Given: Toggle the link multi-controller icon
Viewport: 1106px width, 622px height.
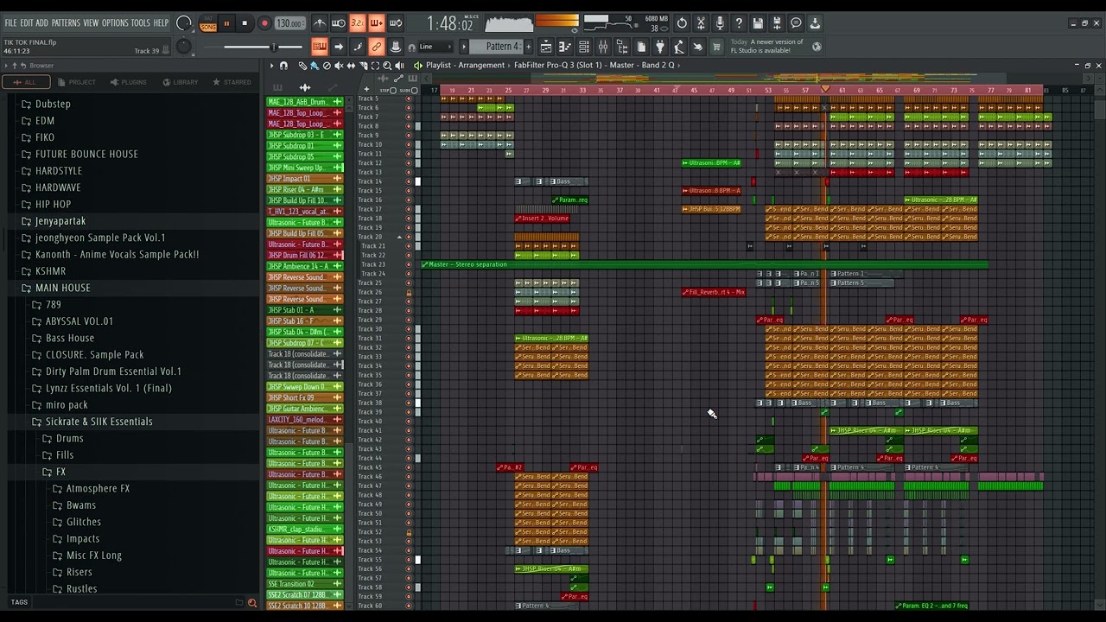Looking at the screenshot, I should [376, 46].
